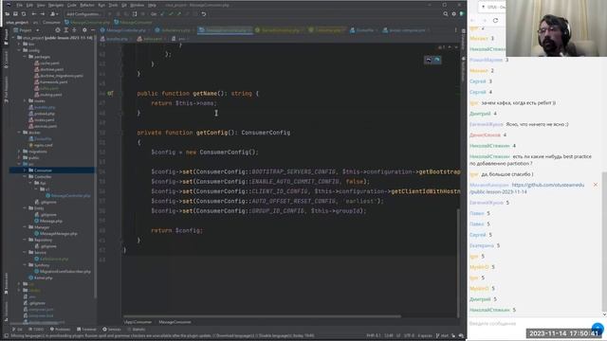The image size is (607, 341).
Task: Expand the Consumer folder arrow
Action: click(x=25, y=170)
